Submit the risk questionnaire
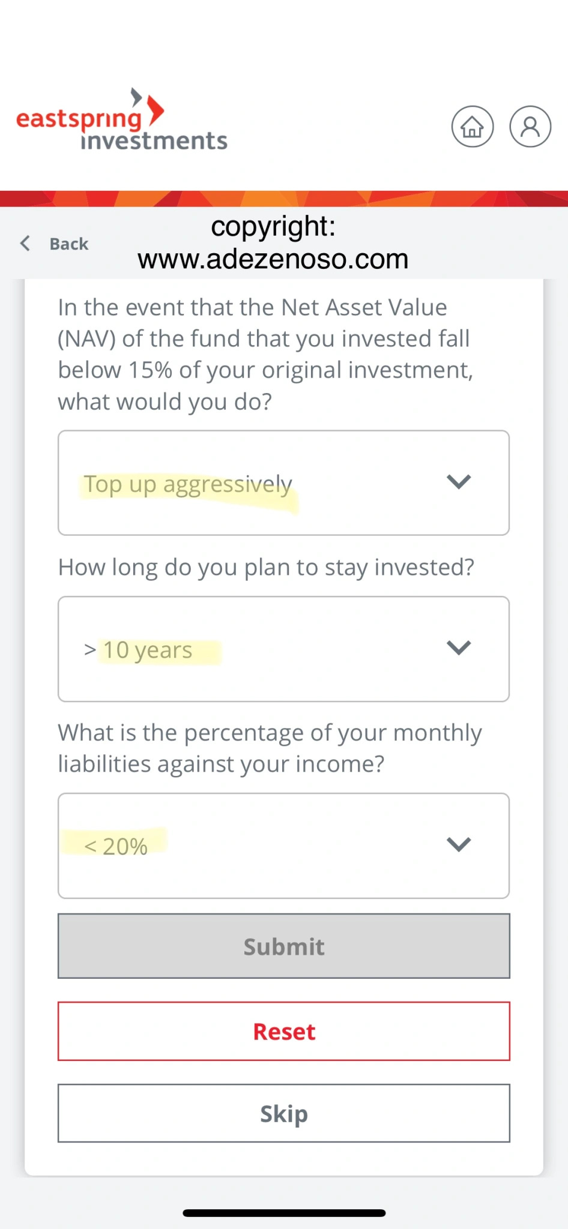 coord(284,946)
